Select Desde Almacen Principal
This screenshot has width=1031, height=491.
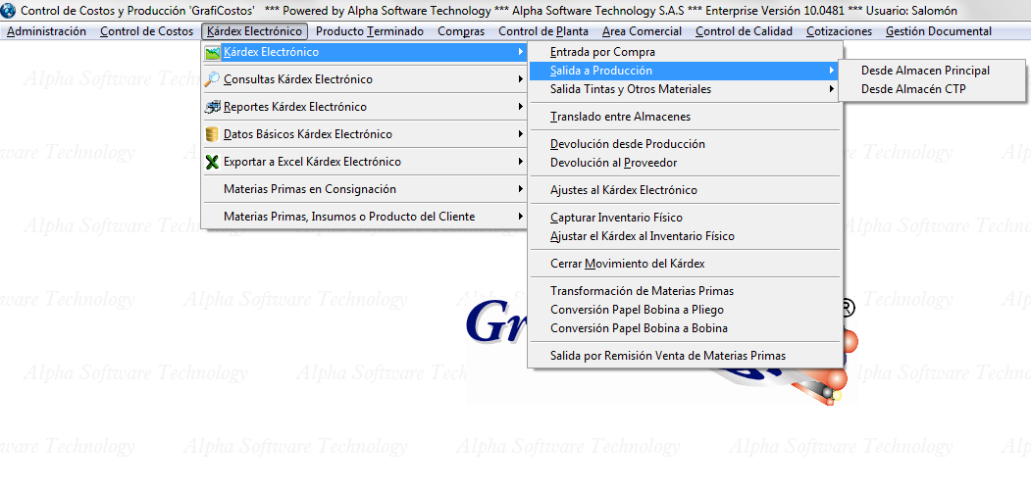(x=925, y=71)
